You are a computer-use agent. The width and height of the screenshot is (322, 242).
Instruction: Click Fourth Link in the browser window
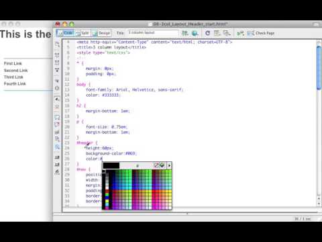coord(15,84)
